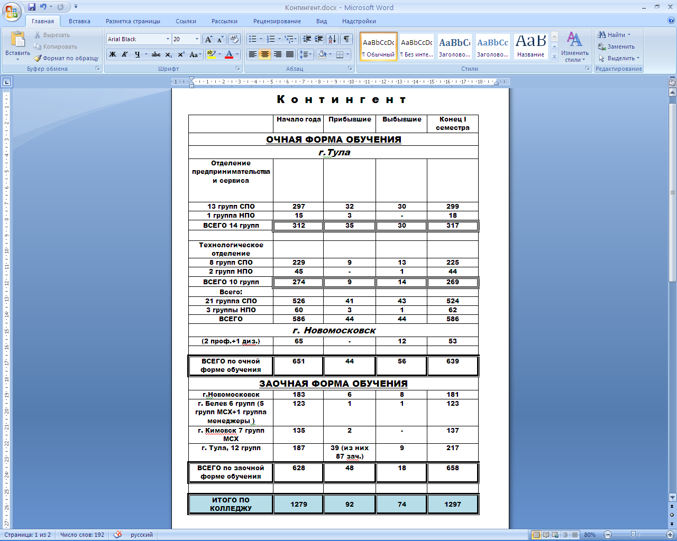
Task: Align text left
Action: click(x=253, y=54)
